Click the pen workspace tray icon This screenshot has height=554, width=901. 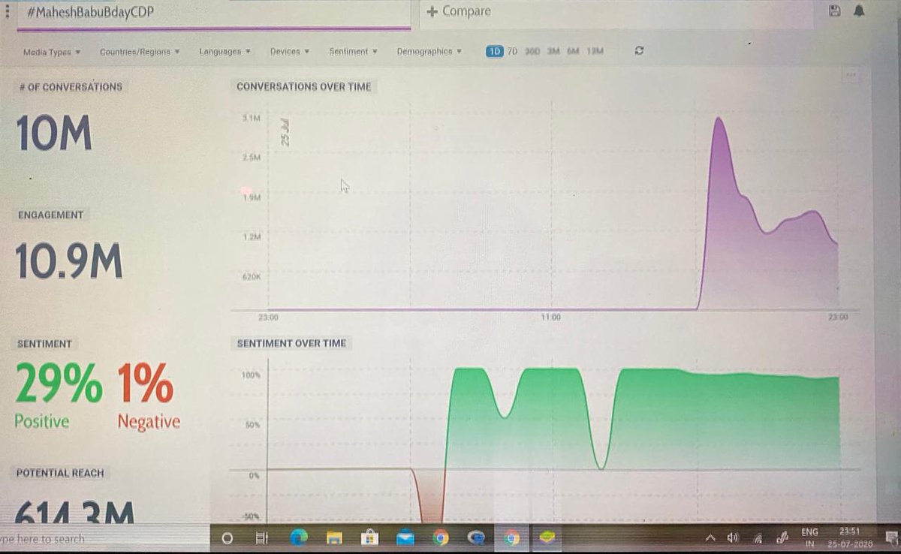(x=782, y=537)
